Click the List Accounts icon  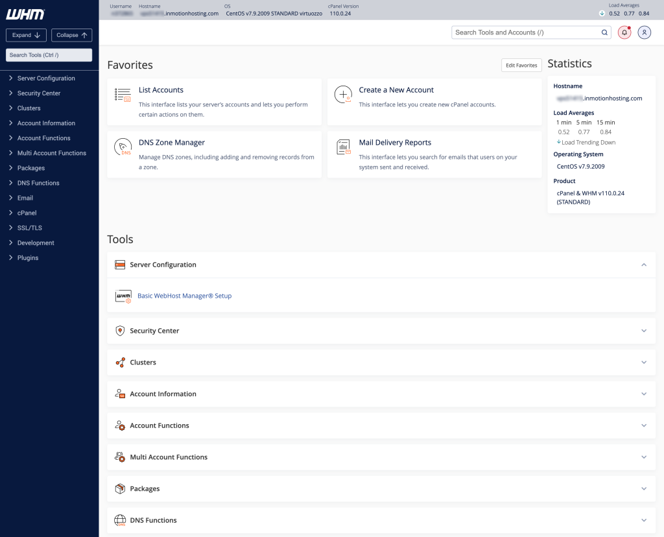click(123, 94)
